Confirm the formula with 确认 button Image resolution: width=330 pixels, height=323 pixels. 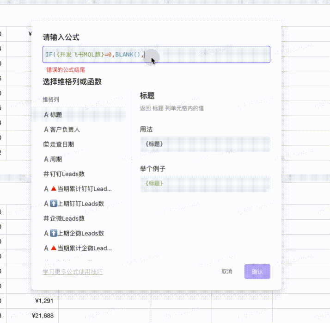click(257, 272)
